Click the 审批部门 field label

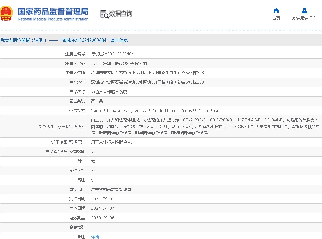(x=77, y=189)
